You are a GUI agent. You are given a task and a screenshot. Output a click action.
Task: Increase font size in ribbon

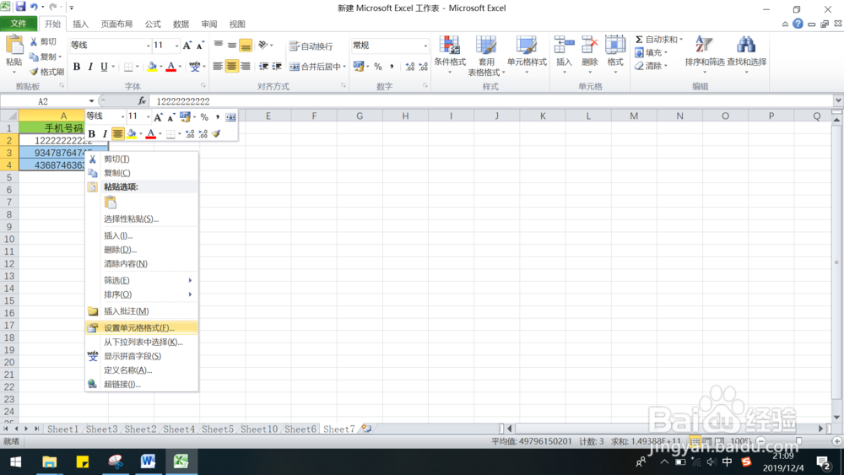pos(187,46)
